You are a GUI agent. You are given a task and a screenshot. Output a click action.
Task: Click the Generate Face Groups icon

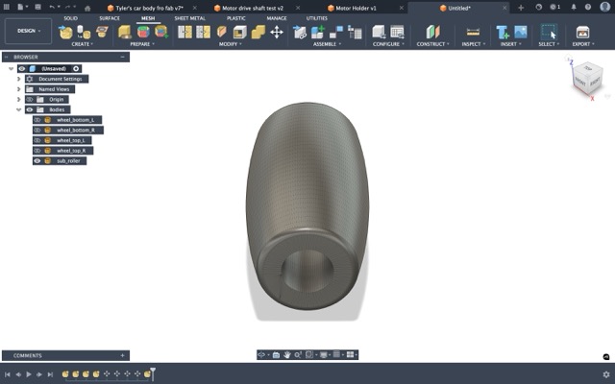(x=143, y=32)
